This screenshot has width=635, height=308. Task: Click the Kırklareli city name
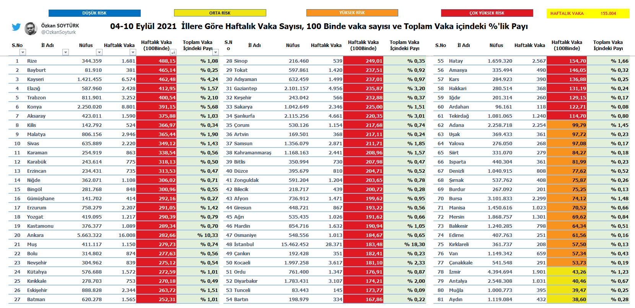(459, 244)
